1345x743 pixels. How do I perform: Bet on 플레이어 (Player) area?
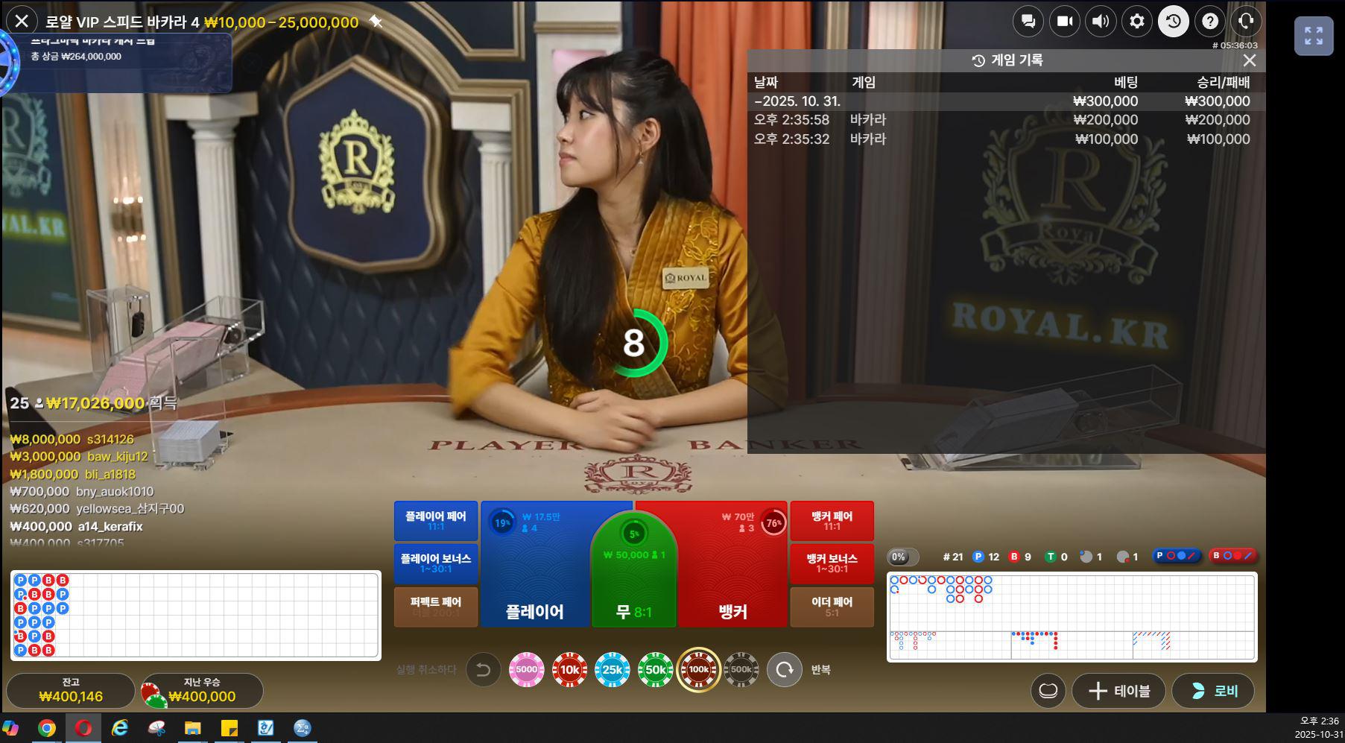click(x=534, y=581)
